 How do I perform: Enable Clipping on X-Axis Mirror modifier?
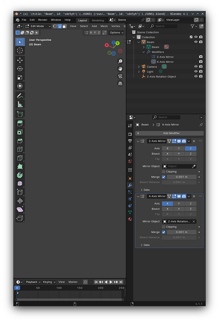click(164, 227)
